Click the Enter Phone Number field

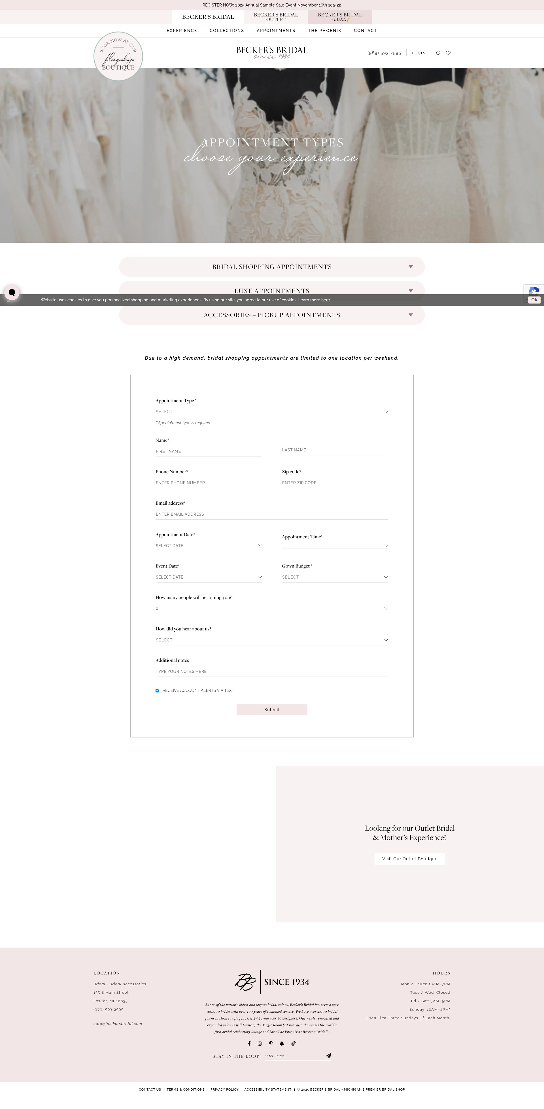pyautogui.click(x=209, y=483)
